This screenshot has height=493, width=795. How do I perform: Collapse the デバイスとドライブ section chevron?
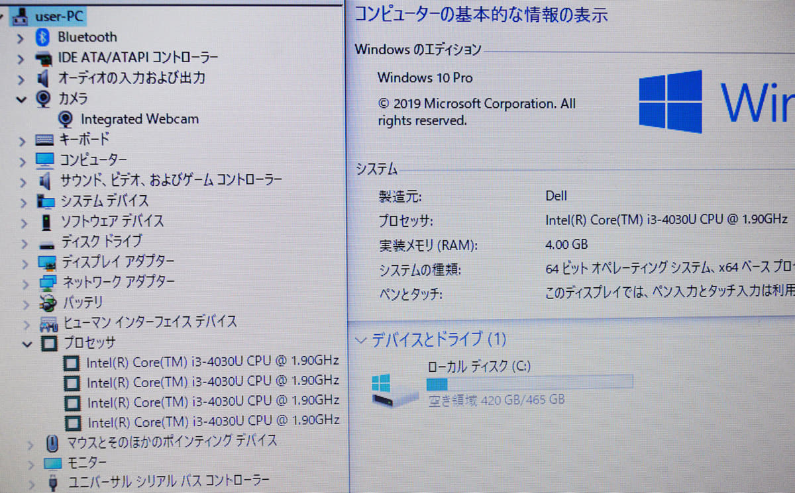point(360,340)
